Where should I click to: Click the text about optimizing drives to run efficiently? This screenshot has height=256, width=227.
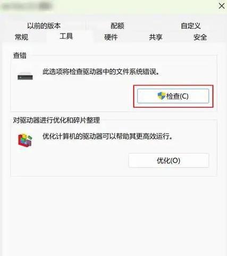[x=107, y=136]
